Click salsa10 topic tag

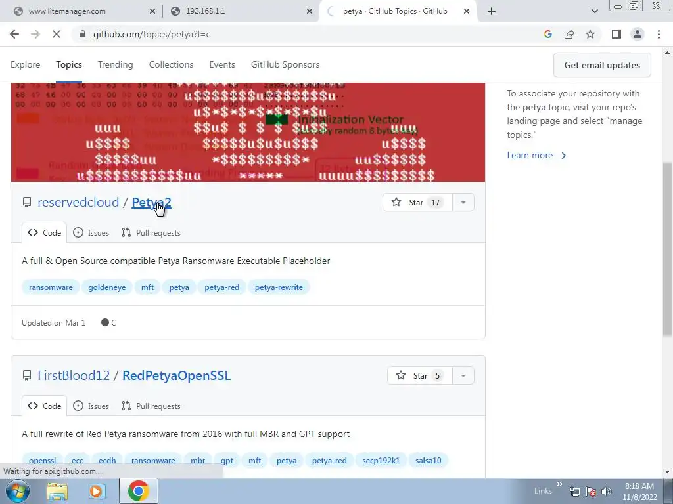[x=428, y=460]
